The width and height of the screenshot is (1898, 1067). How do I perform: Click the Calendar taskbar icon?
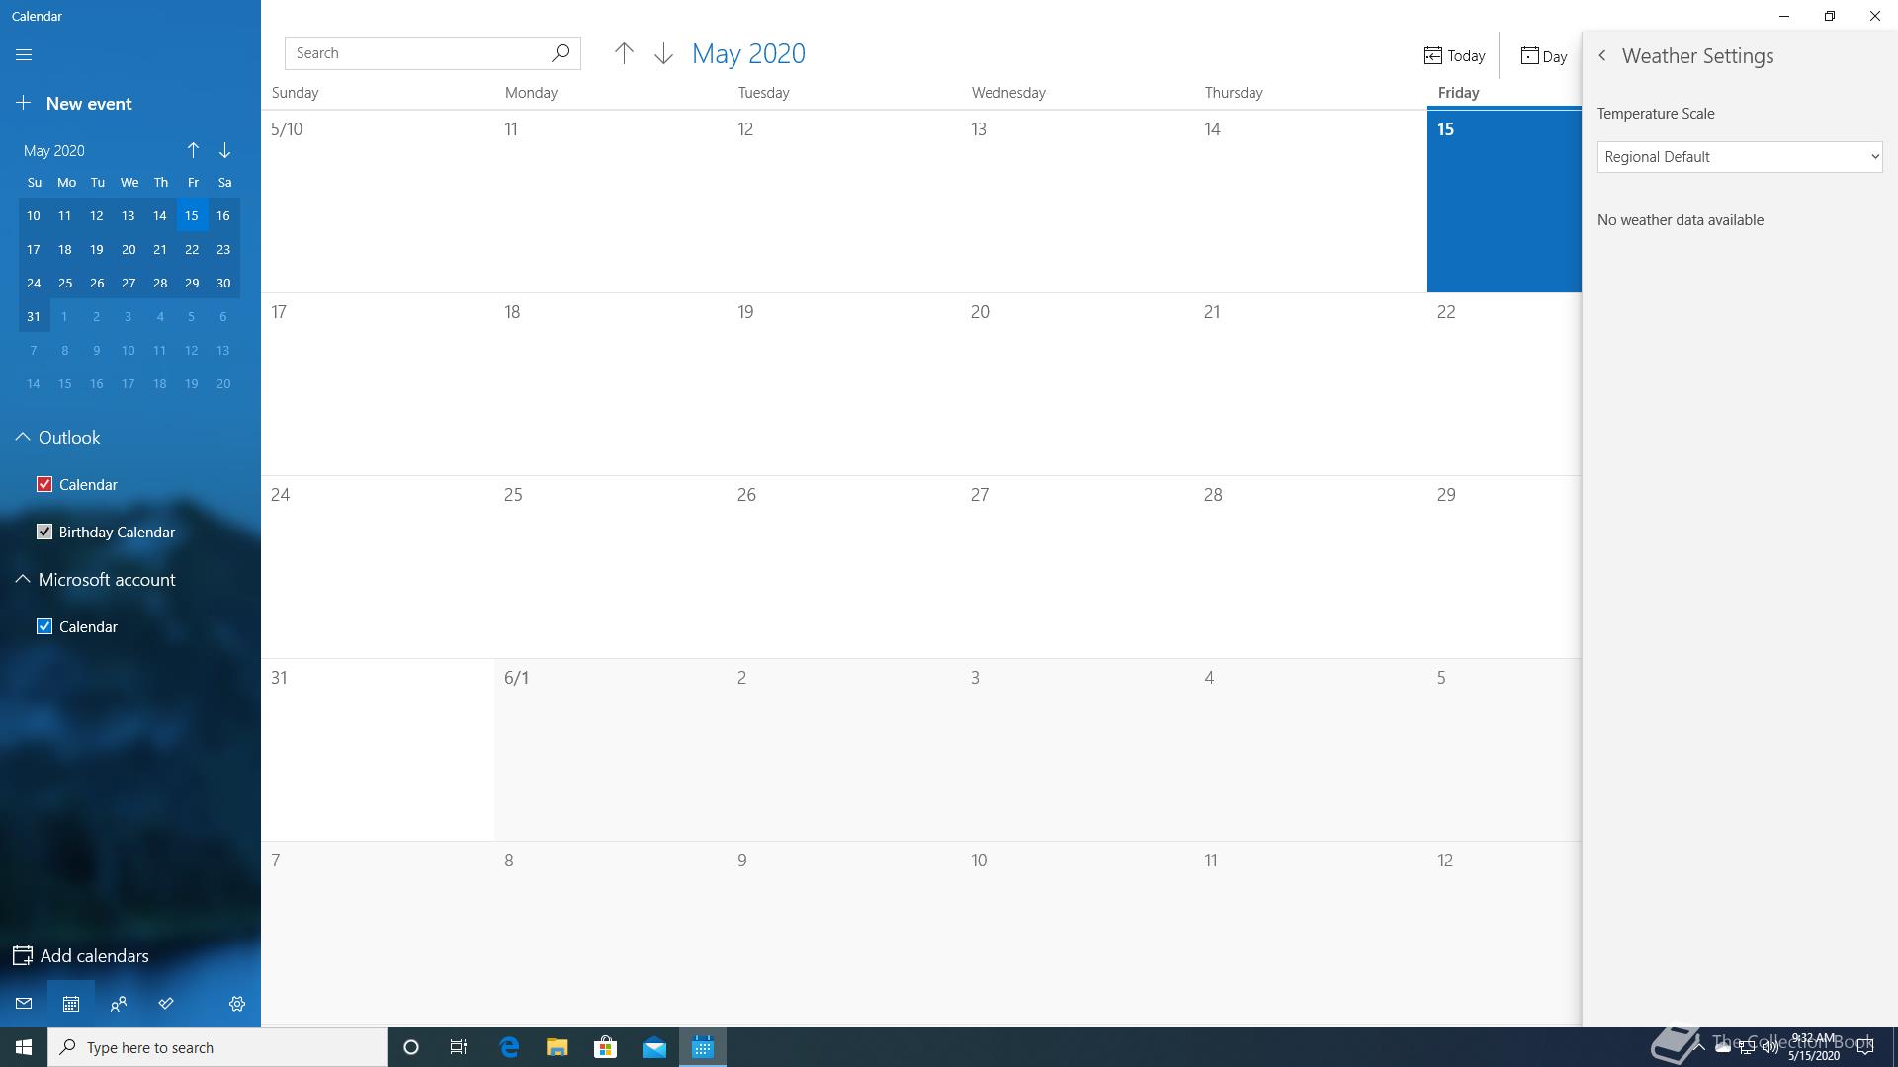(x=703, y=1047)
